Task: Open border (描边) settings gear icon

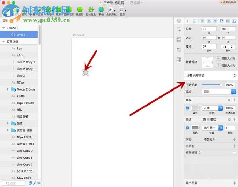Action: coord(229,120)
